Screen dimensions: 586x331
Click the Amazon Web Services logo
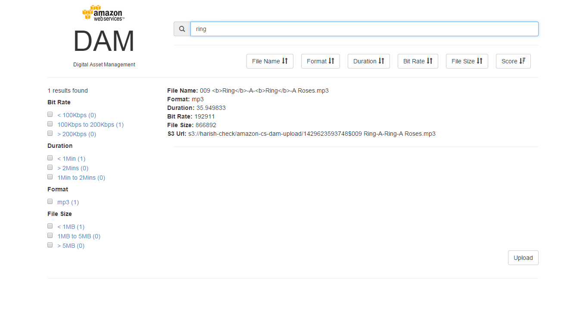point(103,13)
